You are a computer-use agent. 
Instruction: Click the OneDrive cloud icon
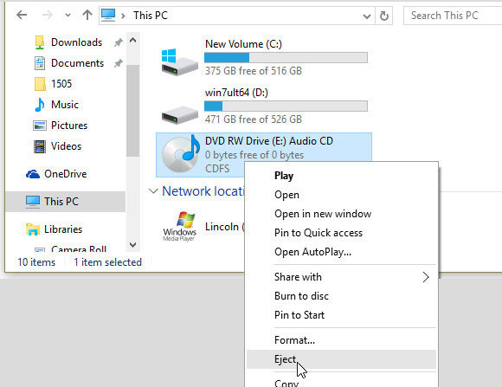(x=33, y=174)
